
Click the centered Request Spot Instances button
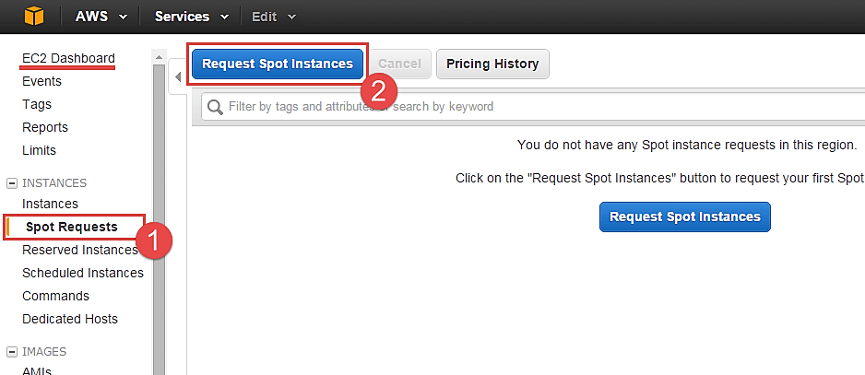tap(684, 217)
